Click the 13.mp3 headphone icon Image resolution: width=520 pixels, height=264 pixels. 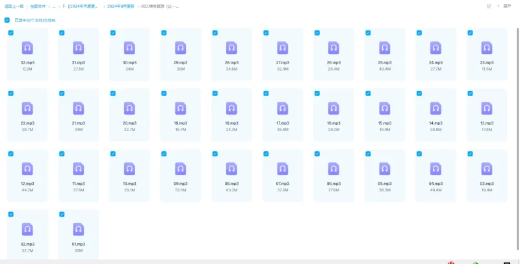tap(486, 108)
